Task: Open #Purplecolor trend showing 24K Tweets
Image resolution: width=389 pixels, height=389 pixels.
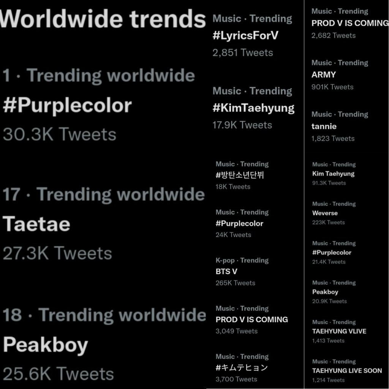Action: [239, 223]
